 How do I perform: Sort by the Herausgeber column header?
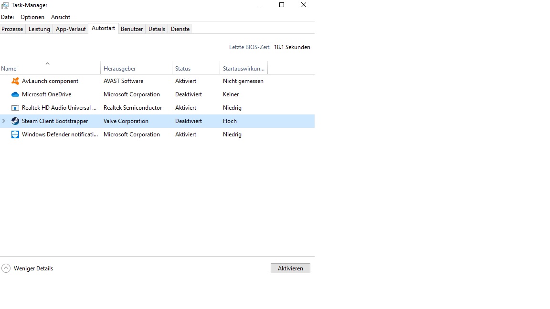(136, 68)
